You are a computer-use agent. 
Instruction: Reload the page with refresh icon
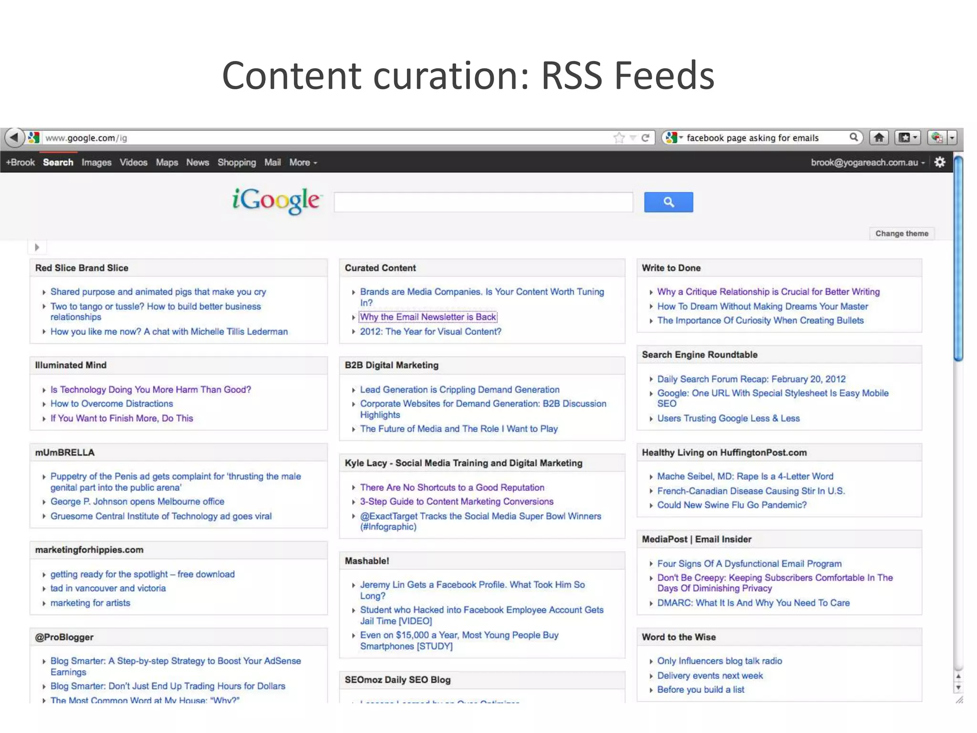(x=645, y=138)
